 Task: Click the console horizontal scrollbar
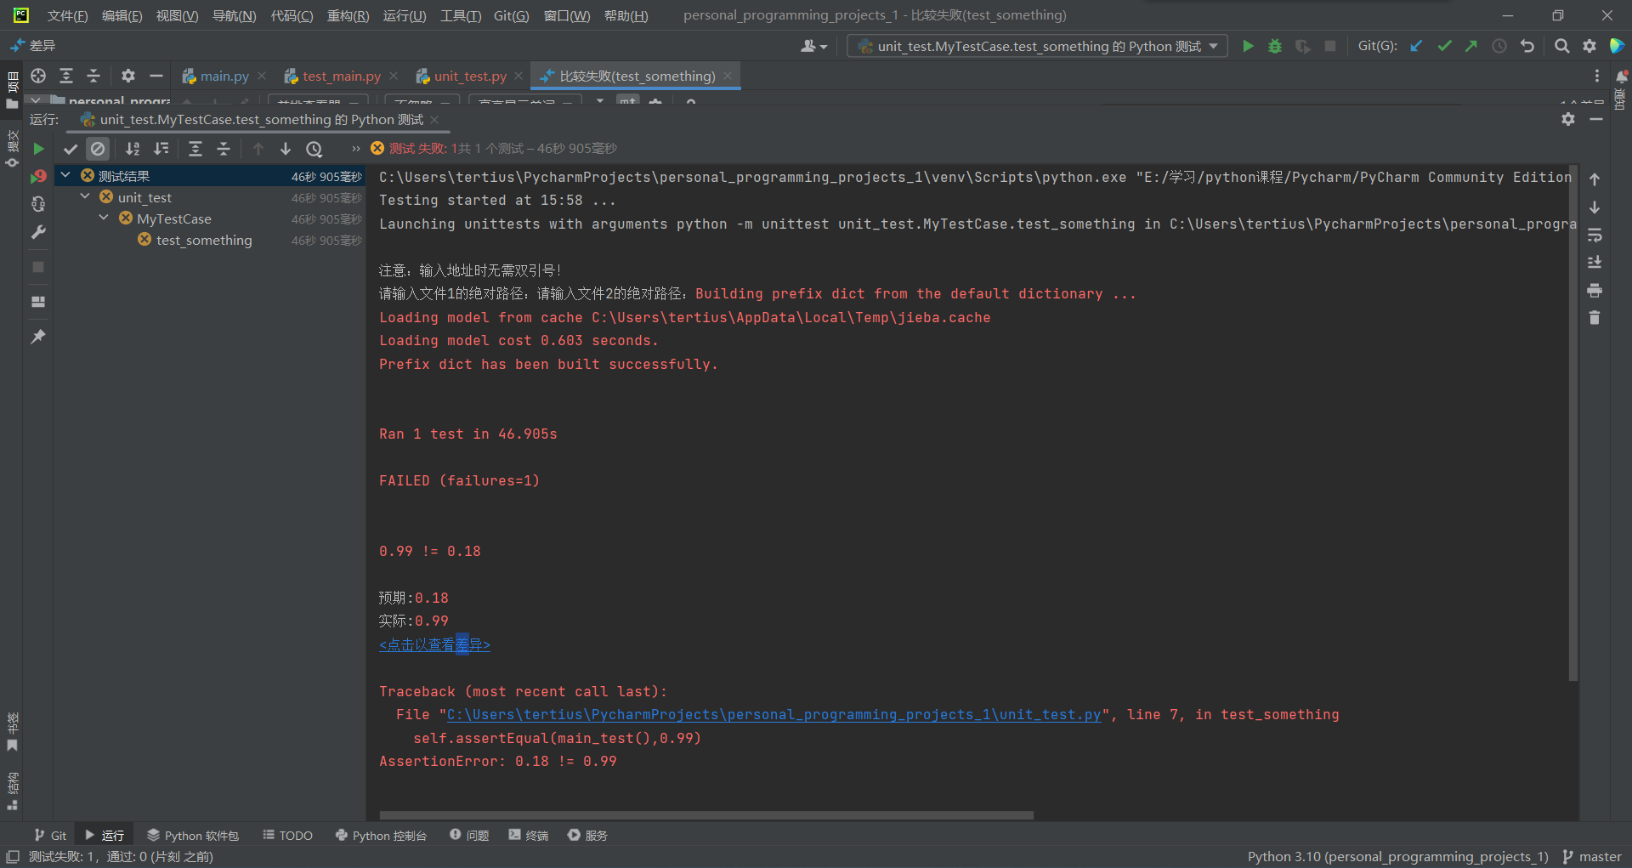coord(706,815)
